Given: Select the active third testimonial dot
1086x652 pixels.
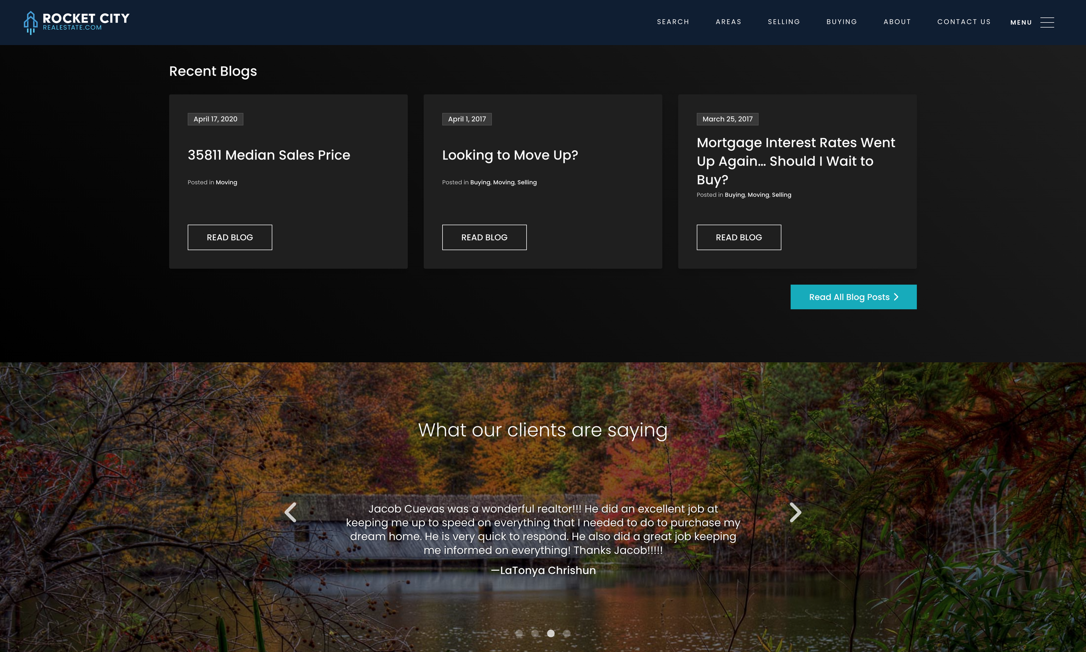Looking at the screenshot, I should (550, 633).
